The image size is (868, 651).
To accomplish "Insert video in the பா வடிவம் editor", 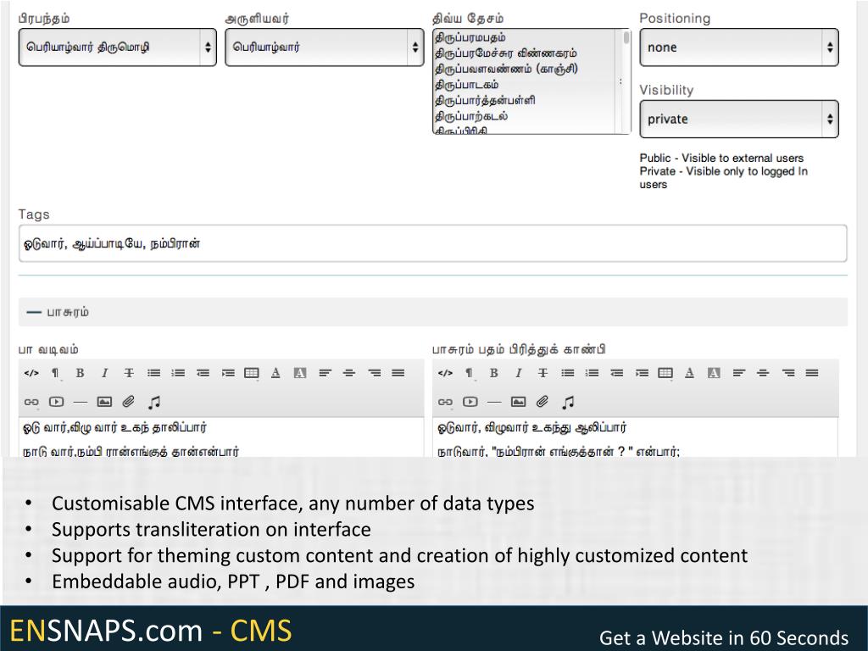I will (x=56, y=402).
